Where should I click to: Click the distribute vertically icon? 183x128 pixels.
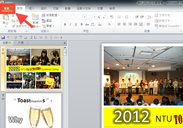[51, 37]
